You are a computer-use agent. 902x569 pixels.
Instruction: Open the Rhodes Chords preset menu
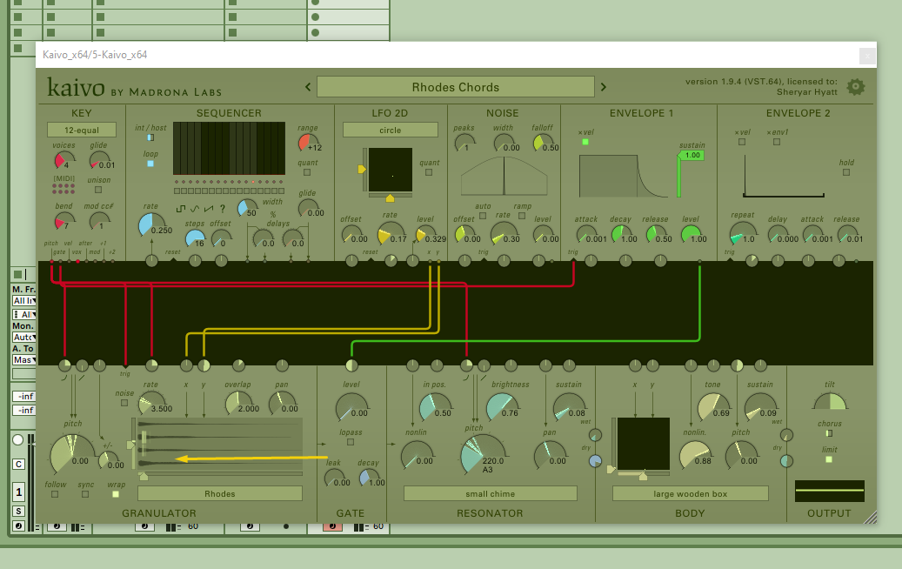pyautogui.click(x=456, y=87)
